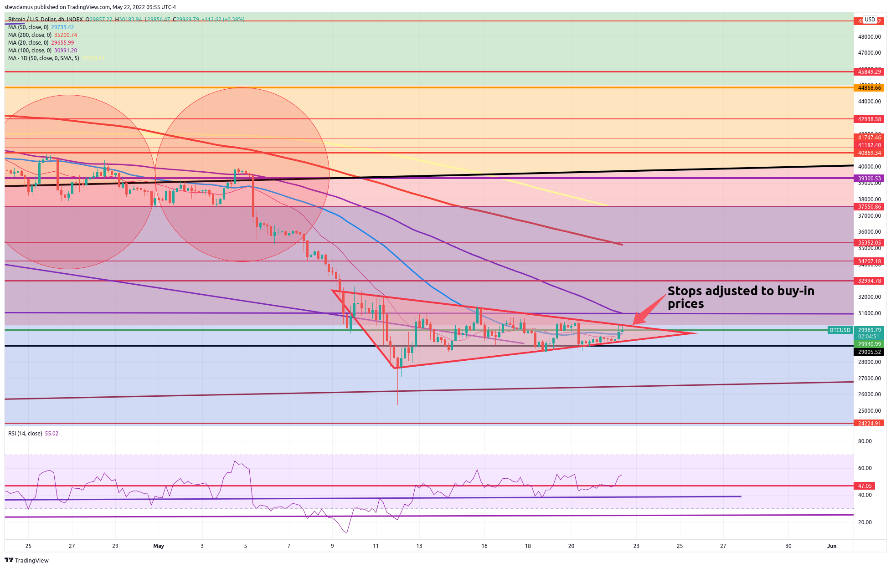The height and width of the screenshot is (568, 891).
Task: Click the orange 44868.66 price label
Action: tap(869, 87)
